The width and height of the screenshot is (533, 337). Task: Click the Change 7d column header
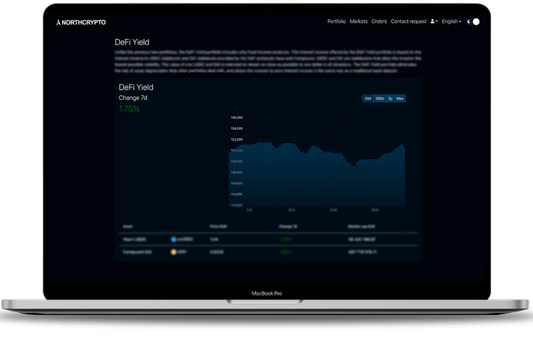click(x=288, y=227)
